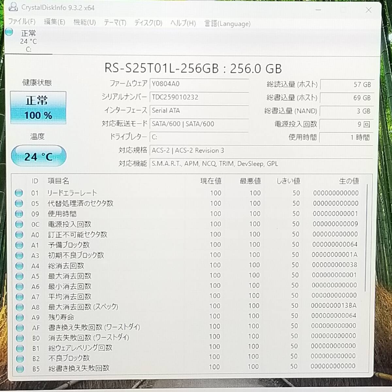Click the 対応規格 field ACS-2 Revision 3

tap(261, 150)
